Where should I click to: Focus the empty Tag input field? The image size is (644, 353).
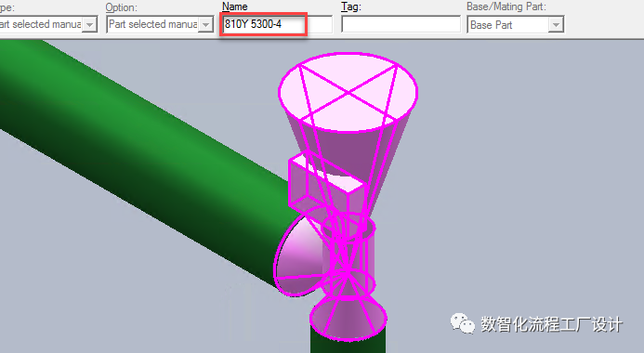click(401, 24)
